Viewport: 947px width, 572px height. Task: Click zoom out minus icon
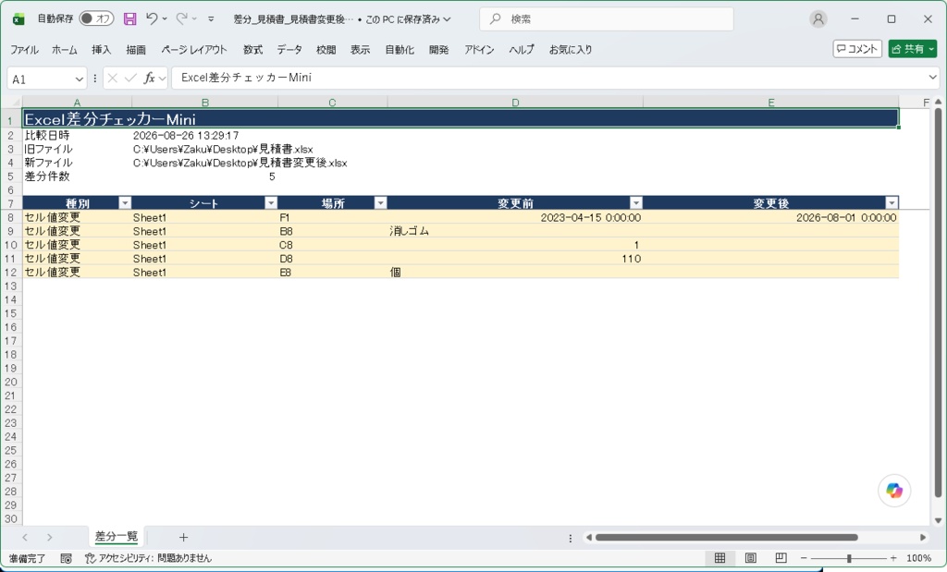[x=804, y=558]
